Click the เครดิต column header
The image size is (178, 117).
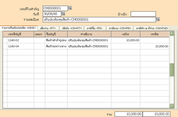point(155,35)
